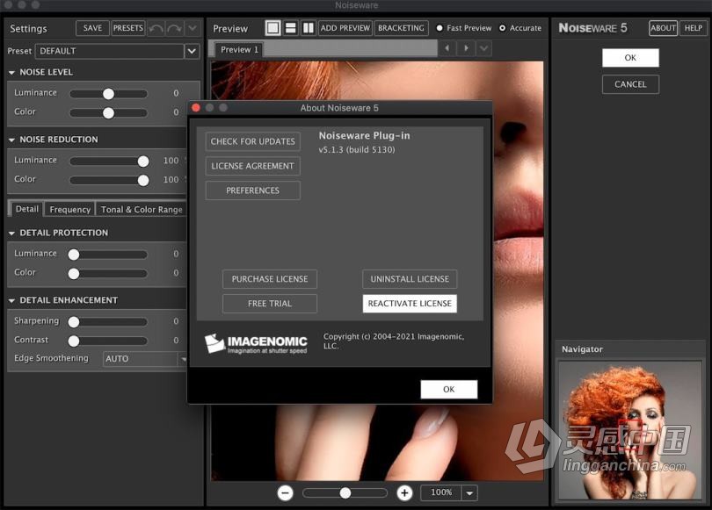
Task: Select horizontal split preview layout icon
Action: pos(291,28)
